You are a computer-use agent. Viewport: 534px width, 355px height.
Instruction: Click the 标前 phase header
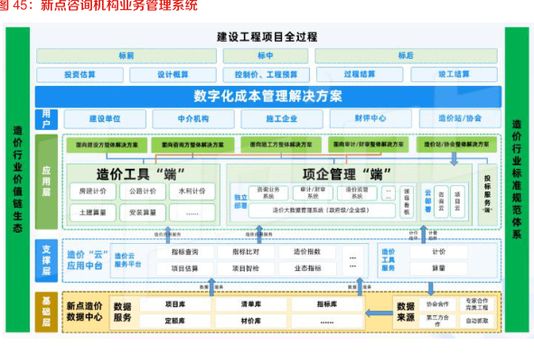click(x=126, y=55)
